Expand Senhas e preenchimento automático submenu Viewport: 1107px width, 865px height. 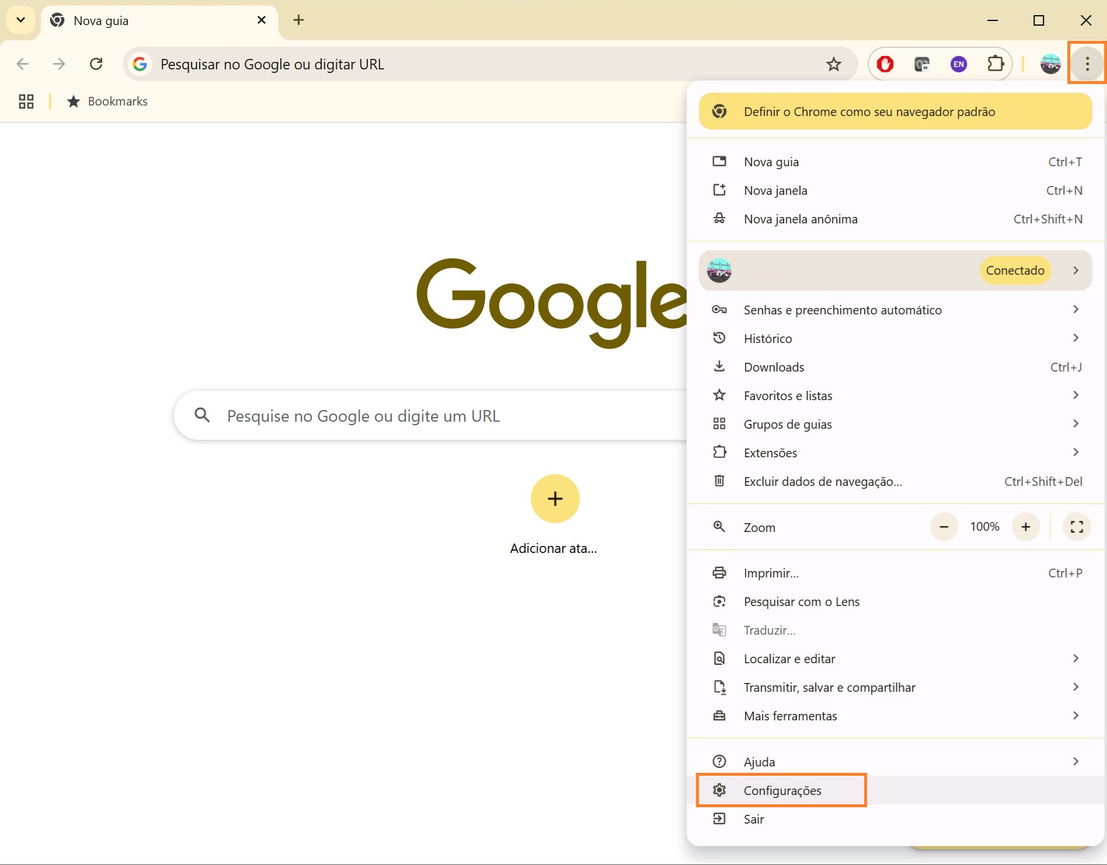896,310
